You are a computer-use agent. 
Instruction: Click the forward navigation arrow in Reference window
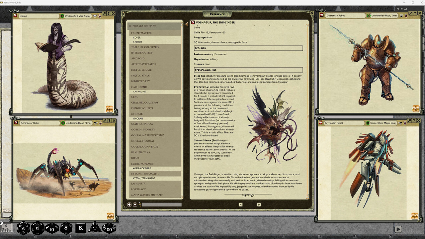tap(259, 204)
